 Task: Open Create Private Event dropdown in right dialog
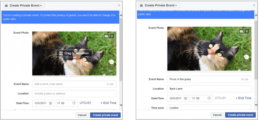click(159, 6)
